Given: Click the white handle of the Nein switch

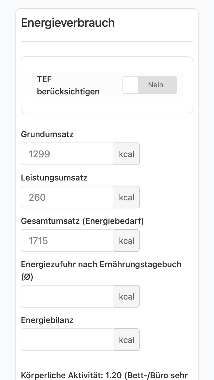Looking at the screenshot, I should (130, 85).
